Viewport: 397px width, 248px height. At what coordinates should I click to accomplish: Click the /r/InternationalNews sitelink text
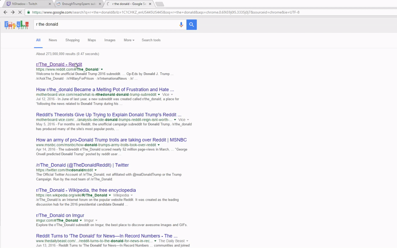pos(112,79)
